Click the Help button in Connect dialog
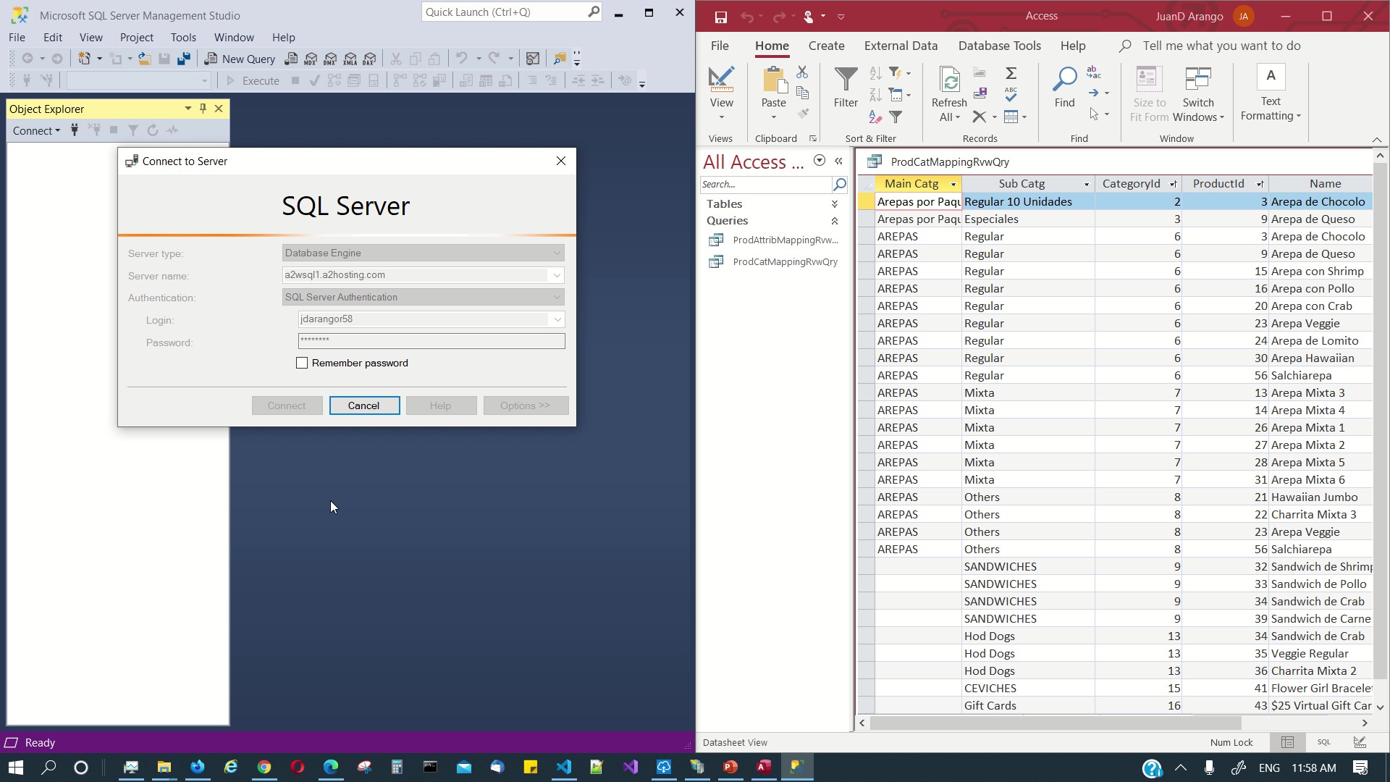Viewport: 1390px width, 782px height. pyautogui.click(x=441, y=405)
